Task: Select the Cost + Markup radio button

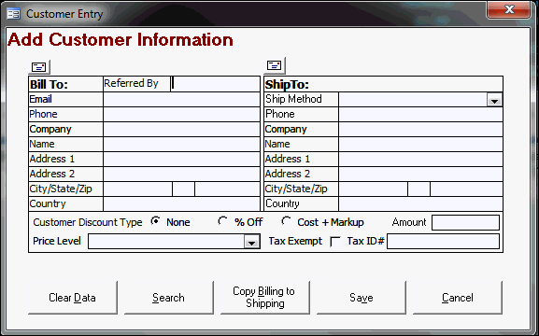Action: coord(286,221)
